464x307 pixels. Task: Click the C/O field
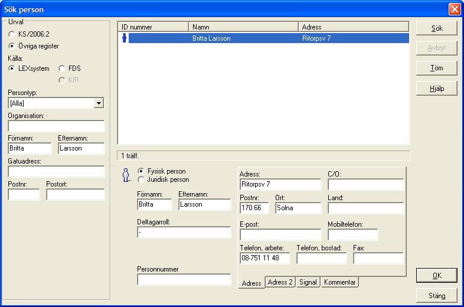366,184
